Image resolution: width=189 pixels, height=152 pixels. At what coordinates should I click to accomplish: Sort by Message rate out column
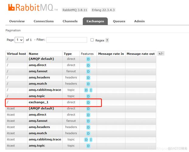(x=141, y=54)
